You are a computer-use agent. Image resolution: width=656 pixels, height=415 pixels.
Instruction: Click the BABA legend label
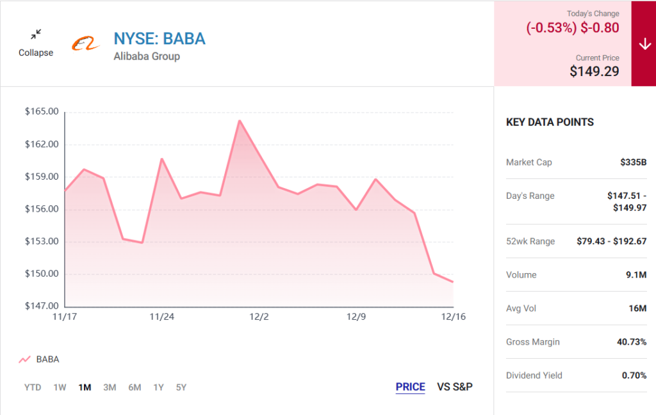[x=47, y=359]
